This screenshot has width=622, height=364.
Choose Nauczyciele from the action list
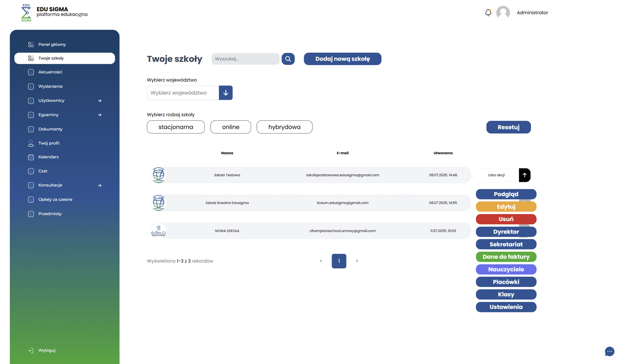coord(506,269)
